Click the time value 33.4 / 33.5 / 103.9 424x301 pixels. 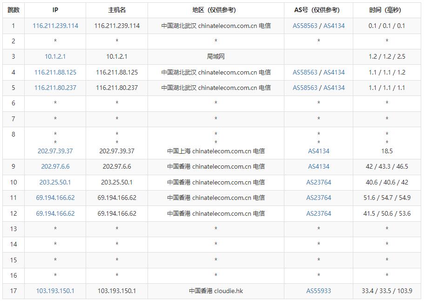pyautogui.click(x=387, y=291)
